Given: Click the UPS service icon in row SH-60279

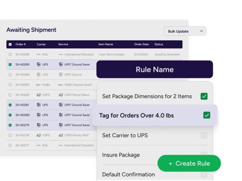Looking at the screenshot, I should (x=61, y=125).
